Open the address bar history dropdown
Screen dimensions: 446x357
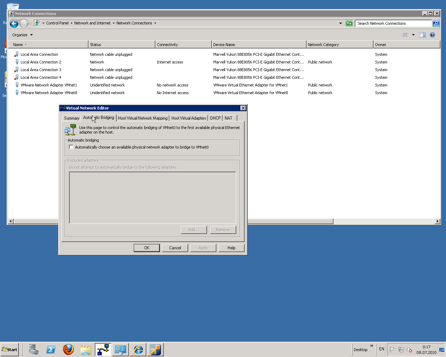click(340, 23)
